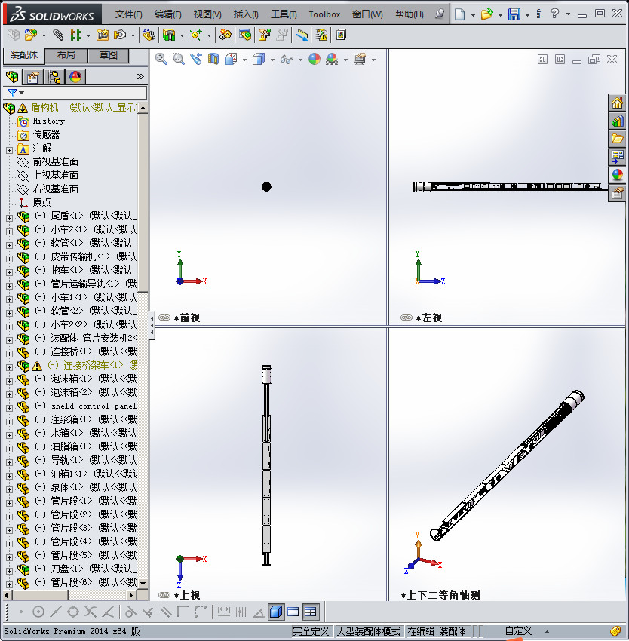The width and height of the screenshot is (629, 641).
Task: Click the Move Component icon
Action: tap(120, 35)
